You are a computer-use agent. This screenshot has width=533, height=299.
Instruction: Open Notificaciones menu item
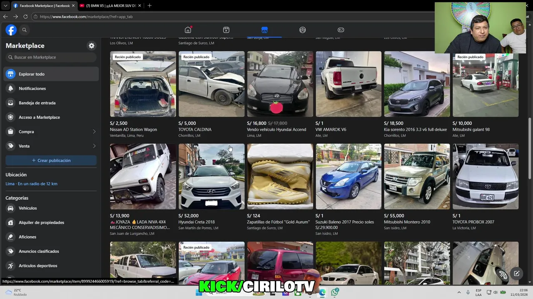[x=51, y=88]
